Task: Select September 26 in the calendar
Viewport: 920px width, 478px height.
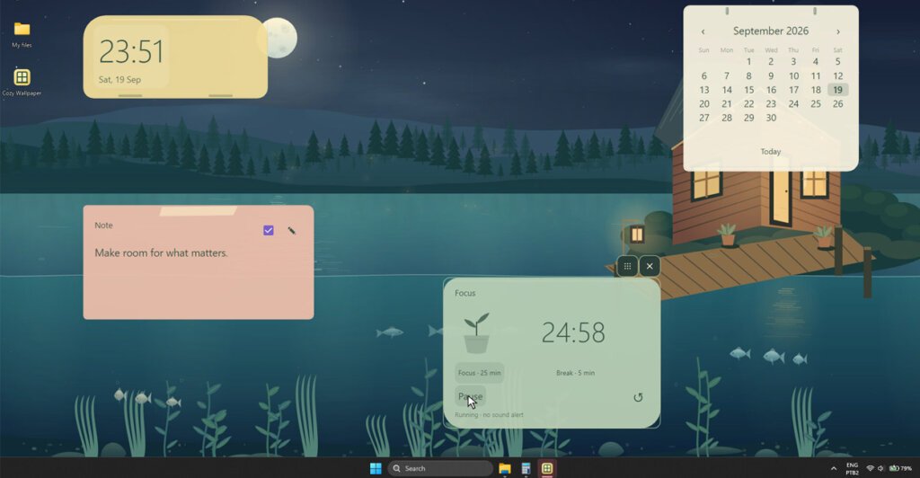Action: (838, 104)
